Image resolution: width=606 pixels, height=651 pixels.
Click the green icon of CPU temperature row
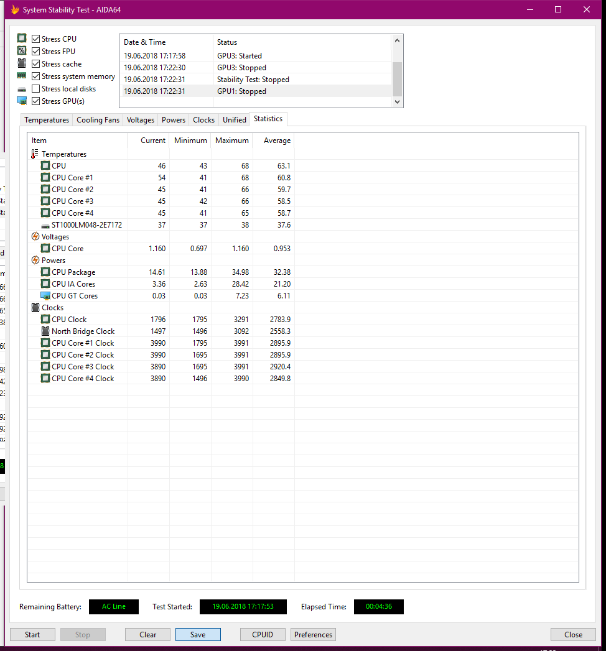click(45, 165)
